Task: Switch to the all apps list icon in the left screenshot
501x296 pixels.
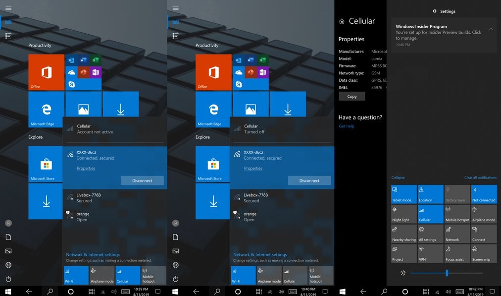Action: coord(8,36)
